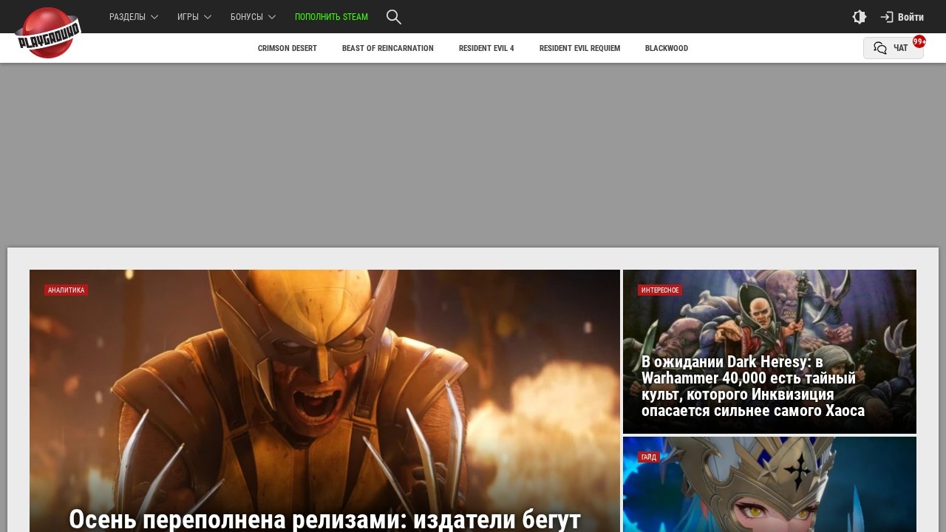Click the Гайд category tag
The height and width of the screenshot is (532, 946).
649,457
